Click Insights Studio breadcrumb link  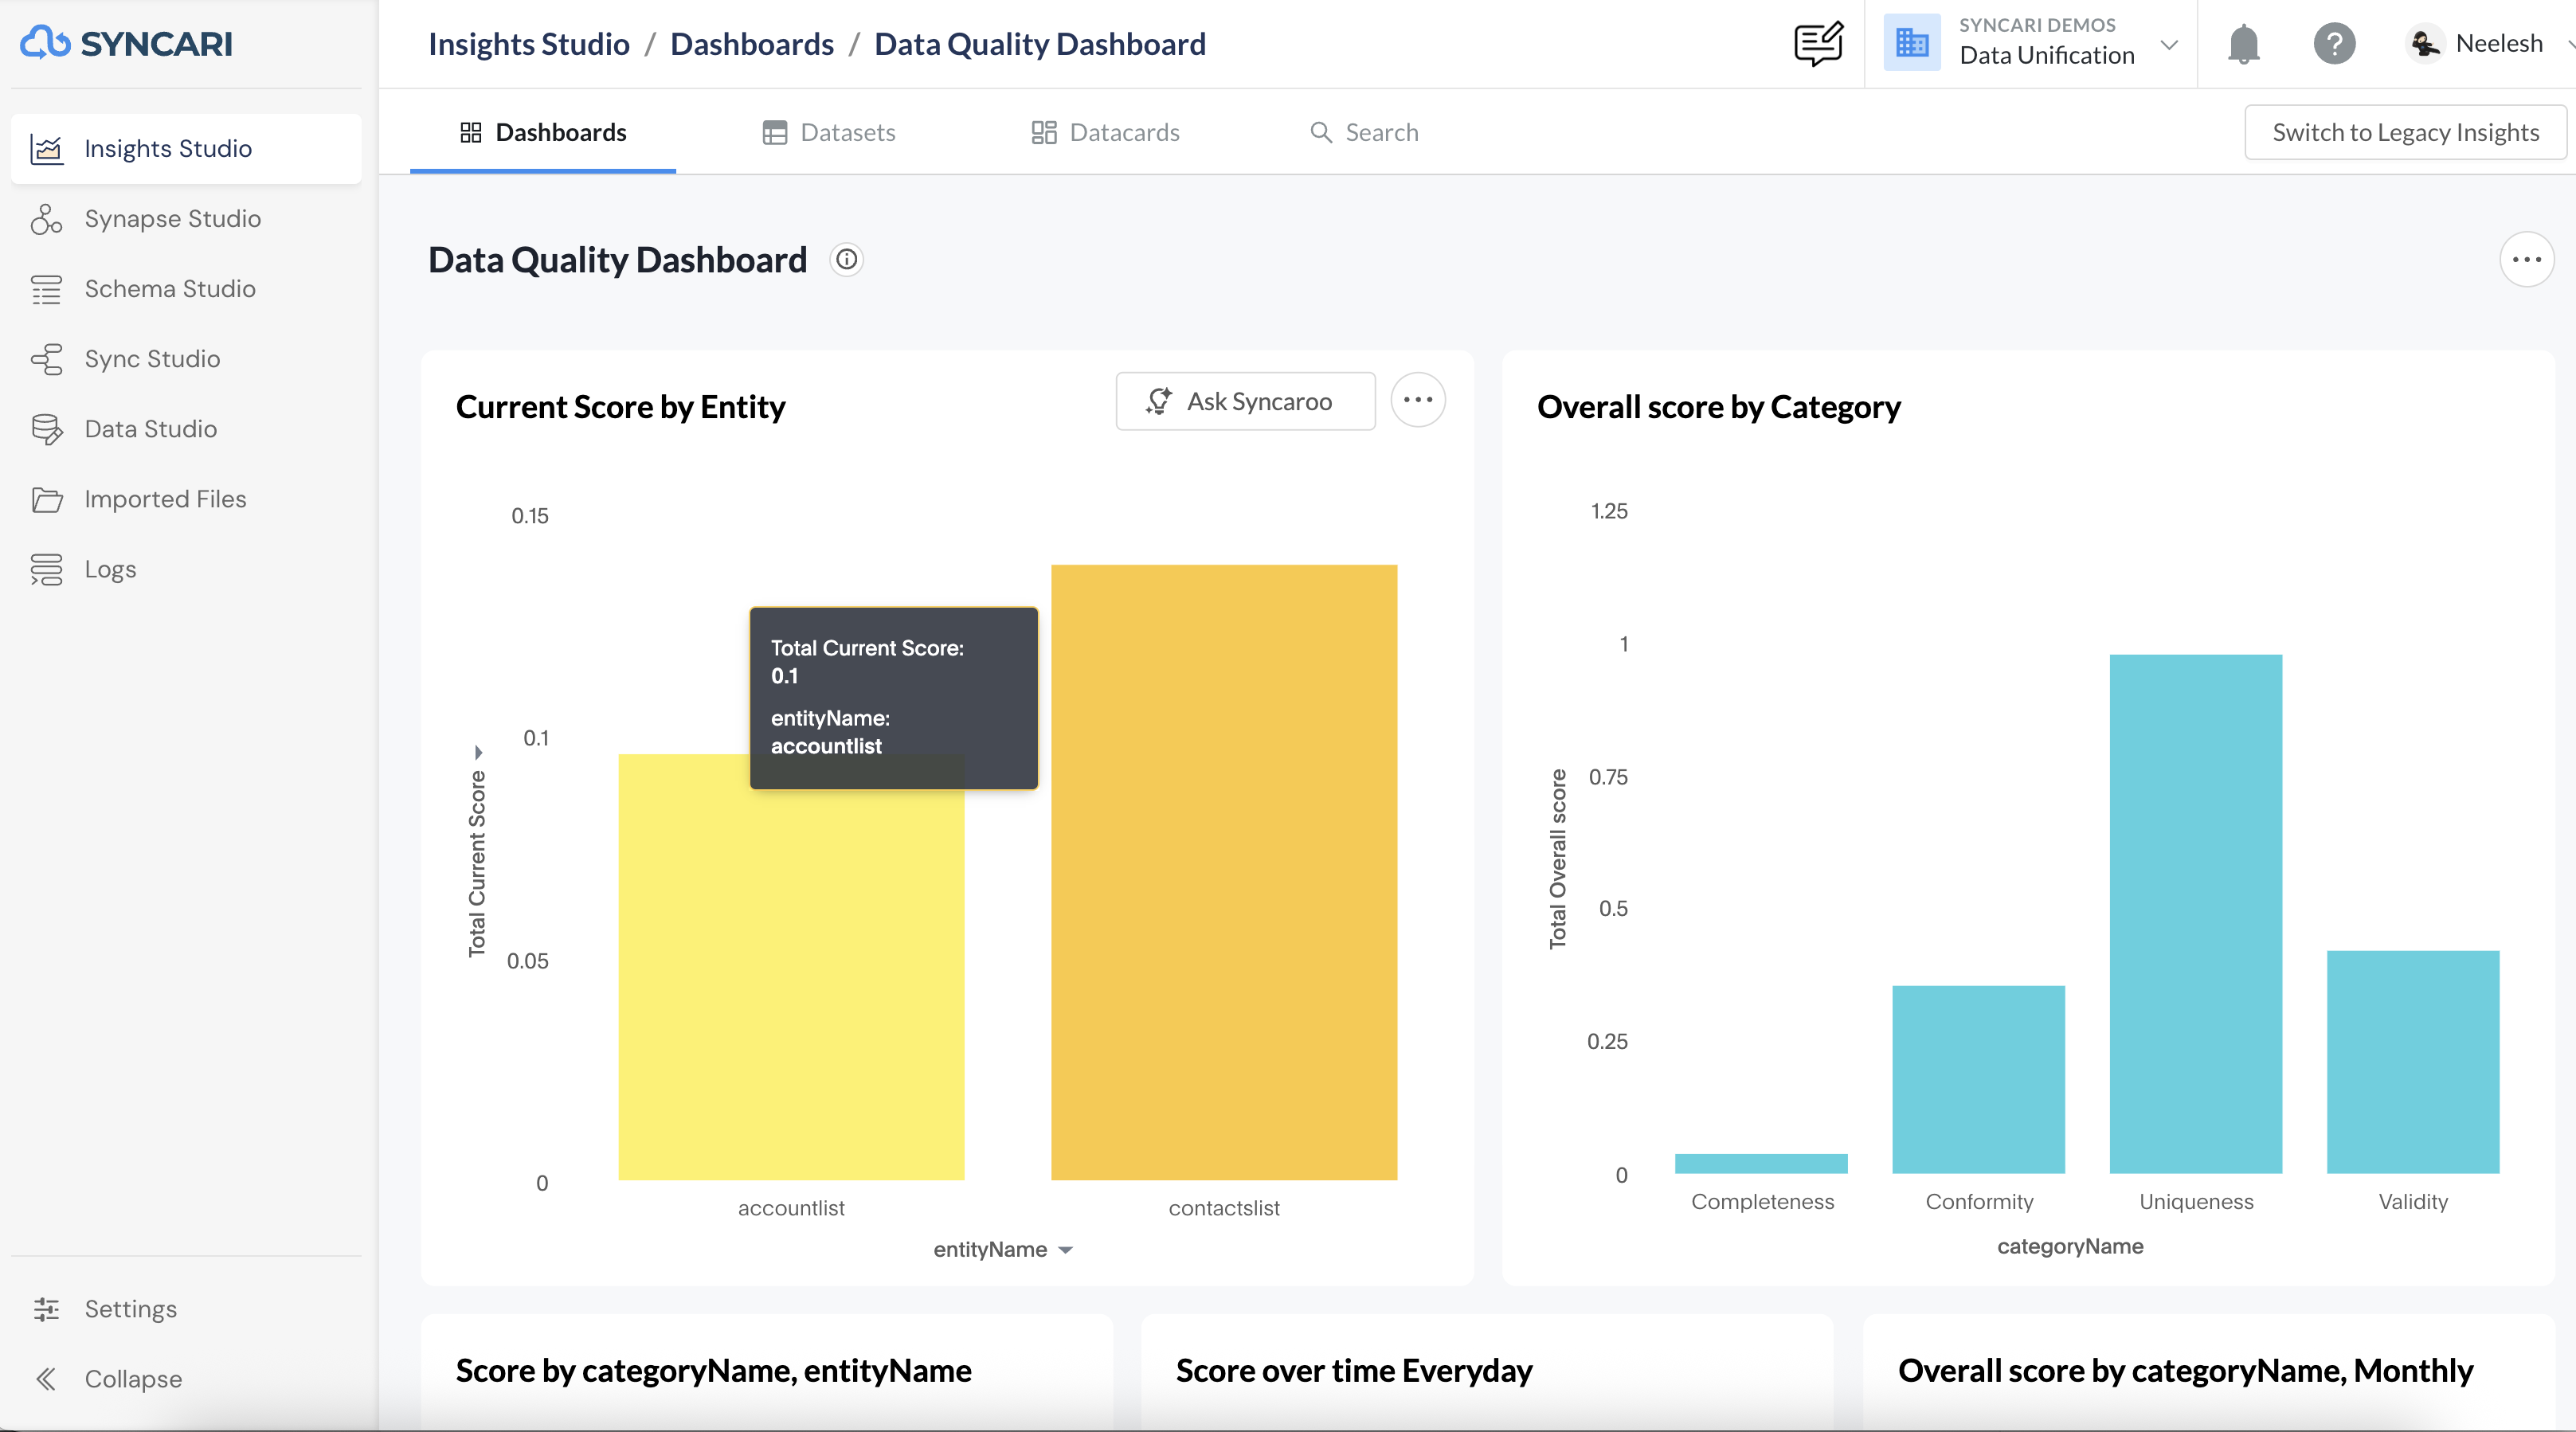529,44
